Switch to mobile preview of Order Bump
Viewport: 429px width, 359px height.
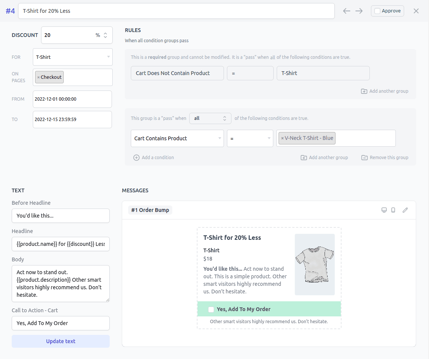(393, 210)
